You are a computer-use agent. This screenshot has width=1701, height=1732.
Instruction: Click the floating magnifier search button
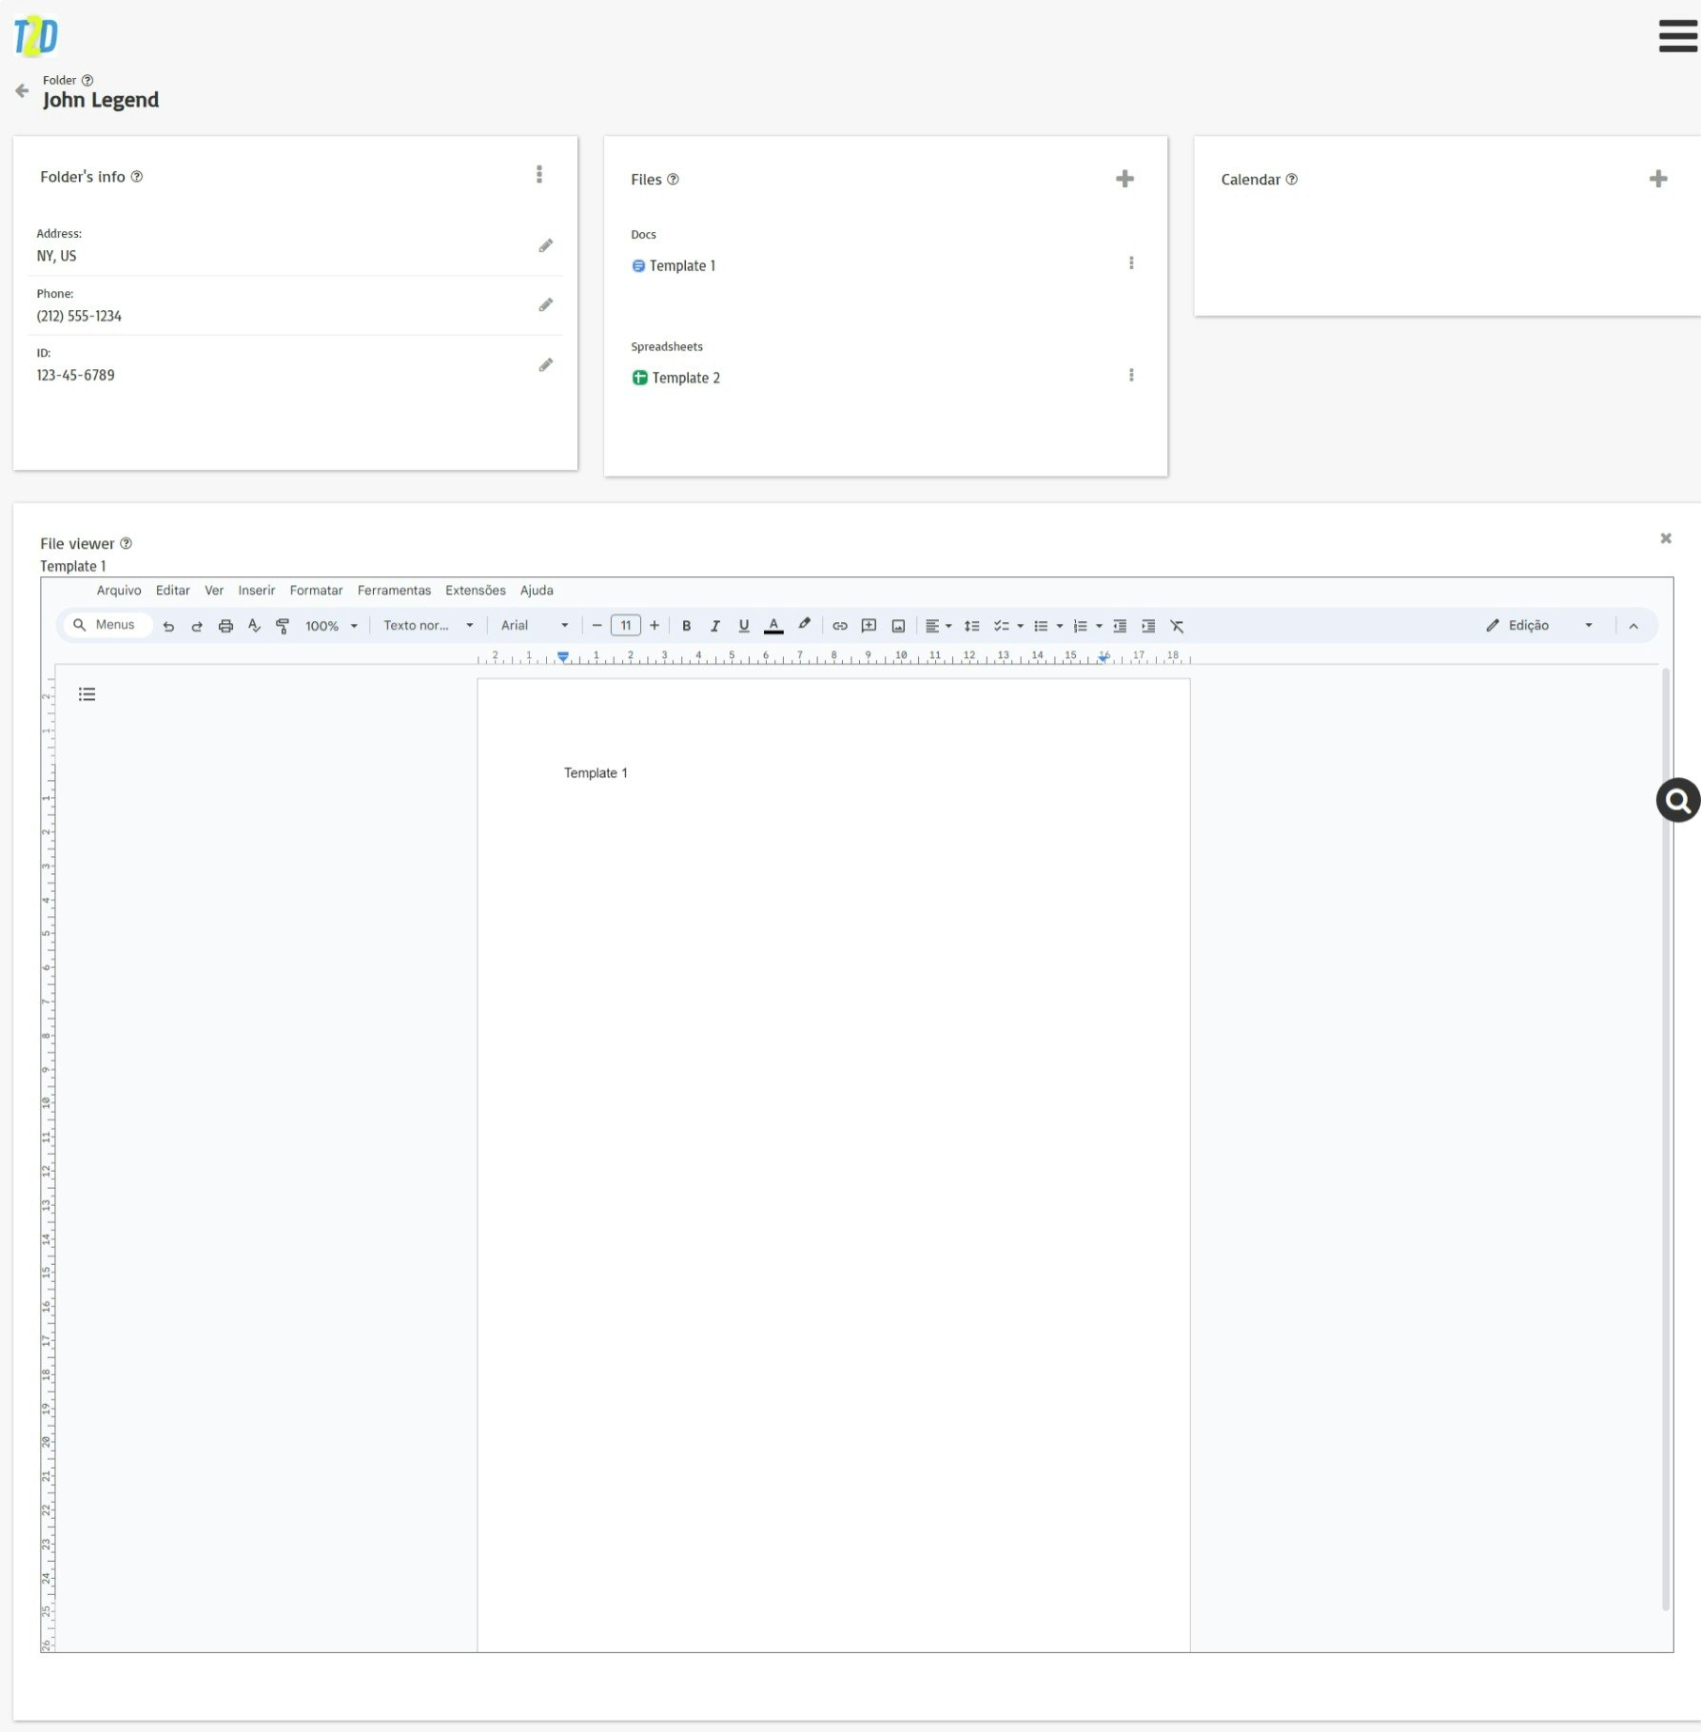tap(1677, 800)
